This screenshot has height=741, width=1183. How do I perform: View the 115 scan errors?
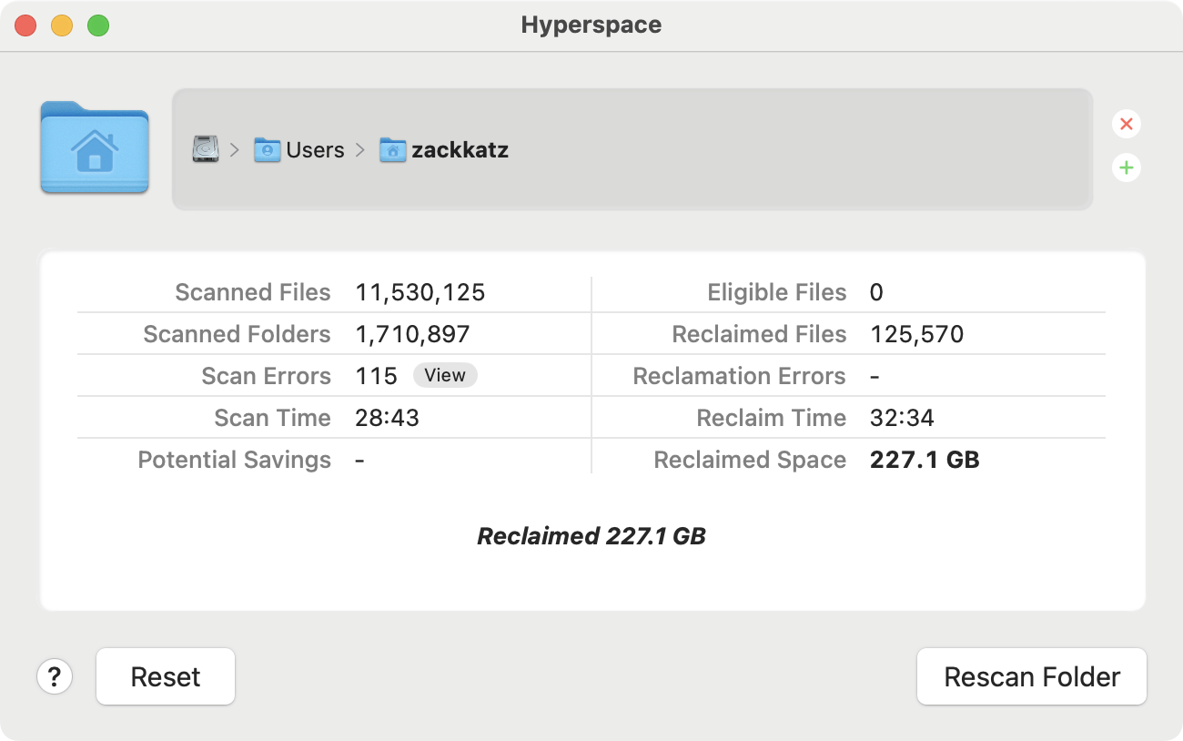point(445,376)
